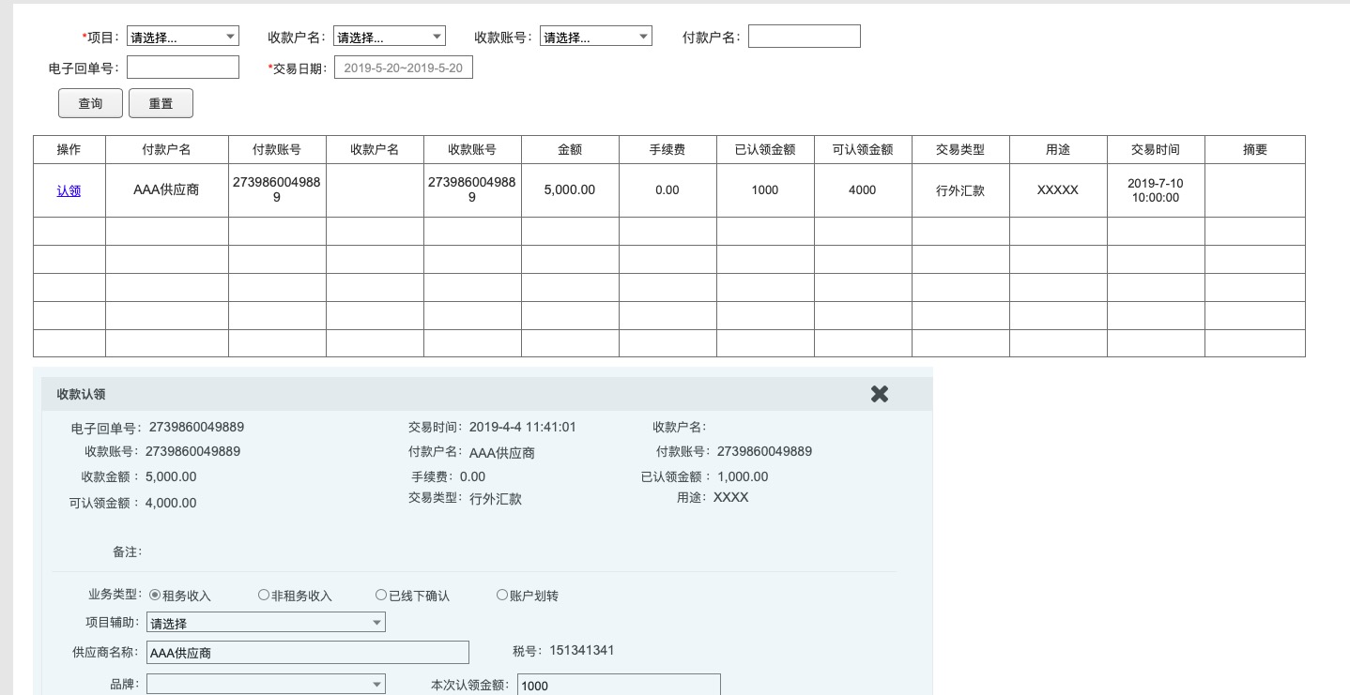Image resolution: width=1350 pixels, height=695 pixels.
Task: Choose the 账户划转 radio option
Action: [x=502, y=595]
